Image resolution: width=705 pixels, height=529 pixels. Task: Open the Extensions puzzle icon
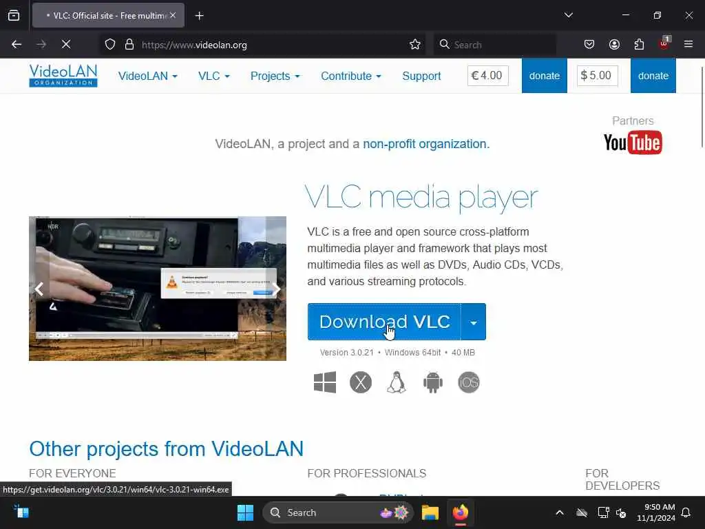tap(639, 44)
